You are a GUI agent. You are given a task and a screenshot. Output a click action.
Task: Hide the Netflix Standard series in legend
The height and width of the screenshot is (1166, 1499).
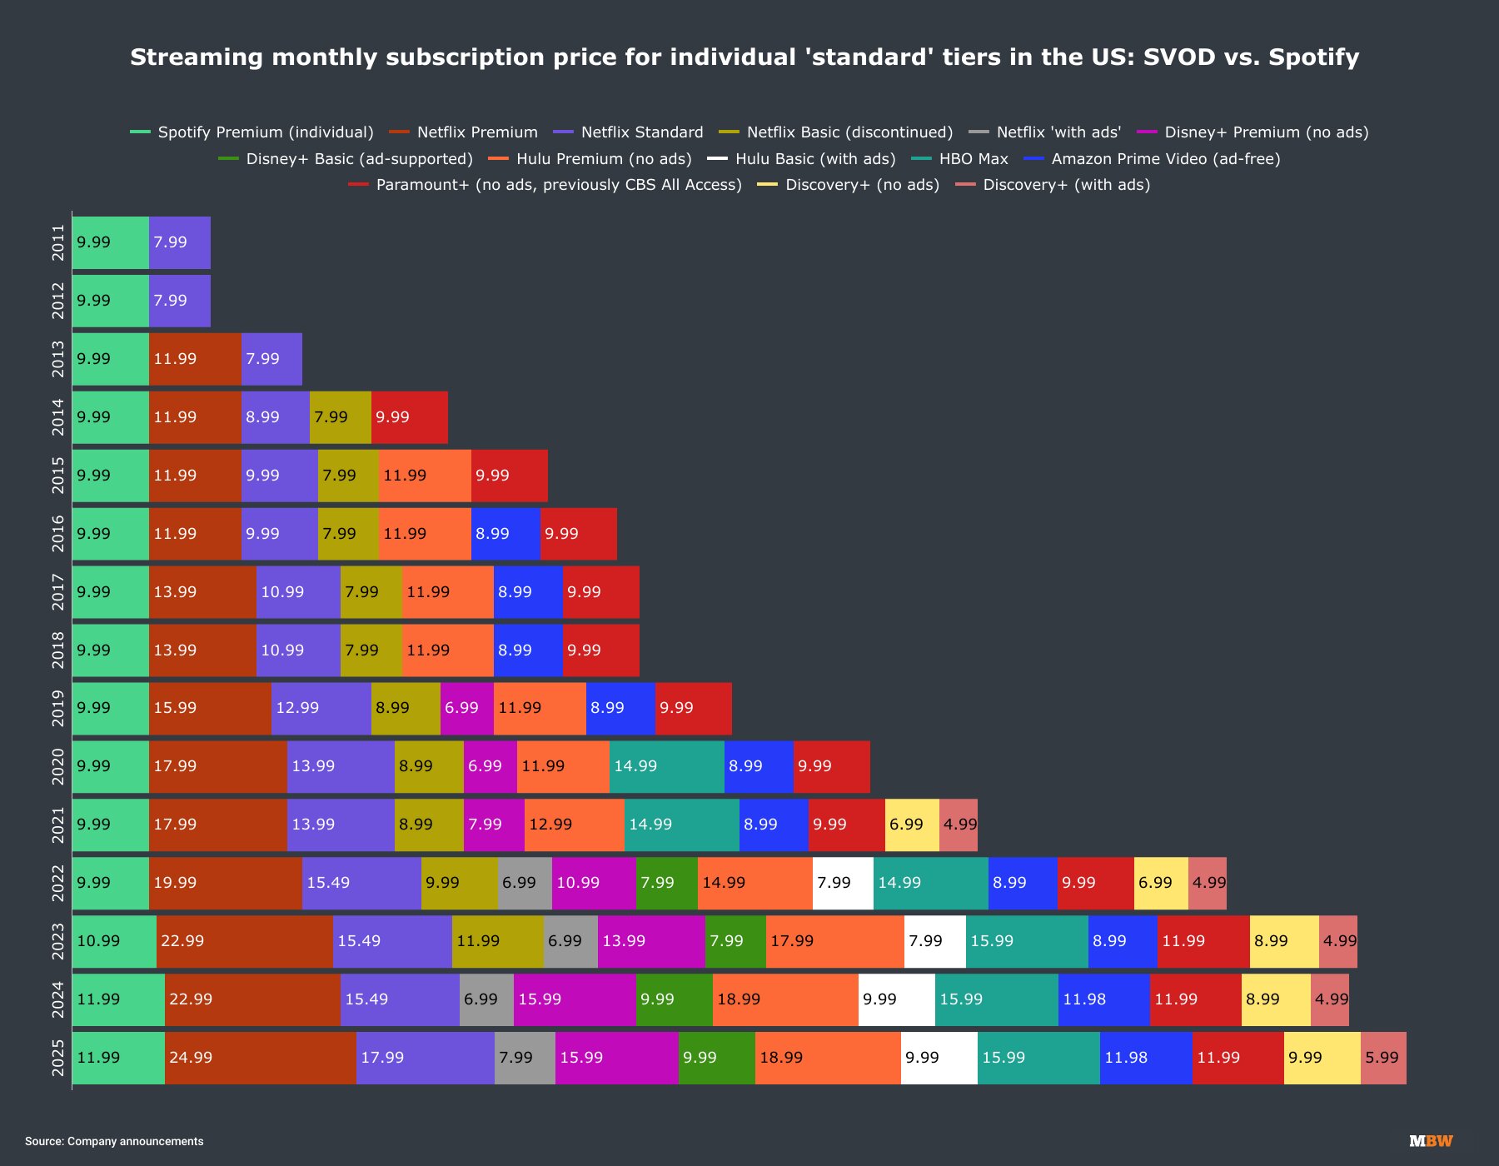629,132
